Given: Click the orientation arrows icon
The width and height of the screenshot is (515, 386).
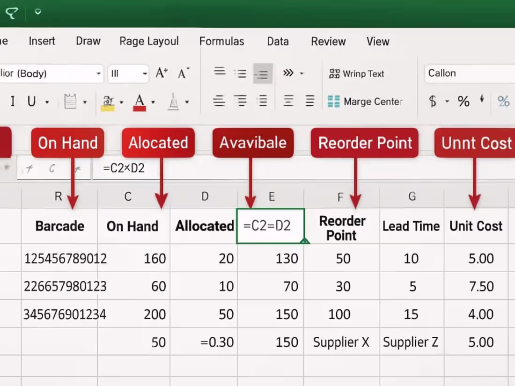Looking at the screenshot, I should (x=288, y=73).
